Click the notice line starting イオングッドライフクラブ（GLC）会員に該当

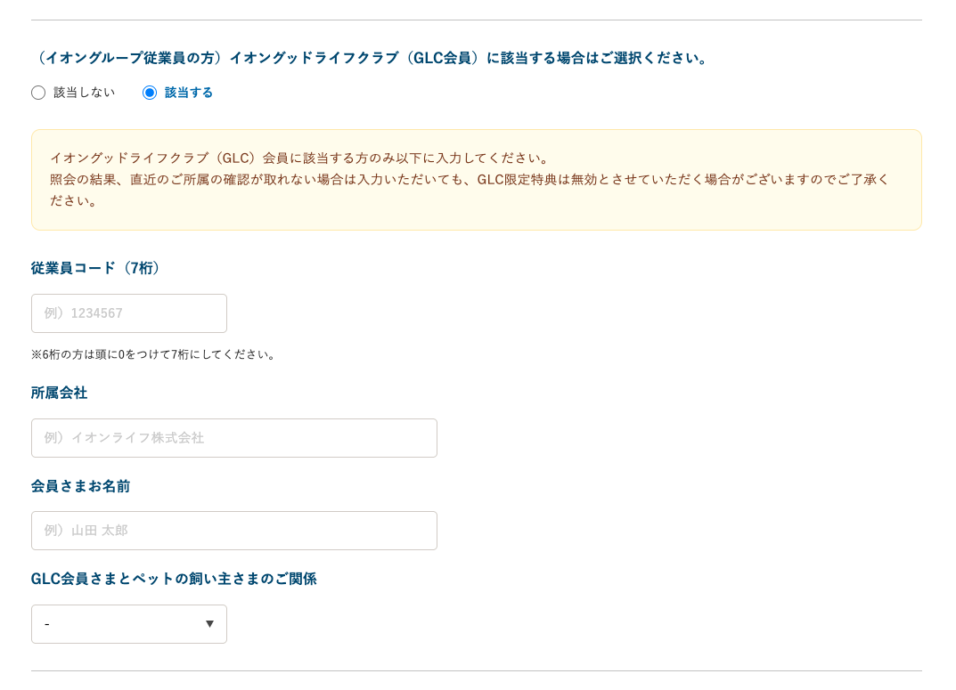301,158
